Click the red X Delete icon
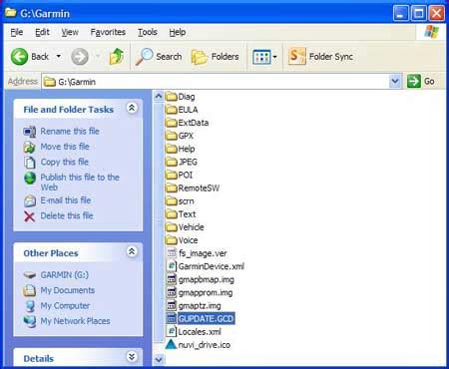The height and width of the screenshot is (369, 449). (30, 216)
